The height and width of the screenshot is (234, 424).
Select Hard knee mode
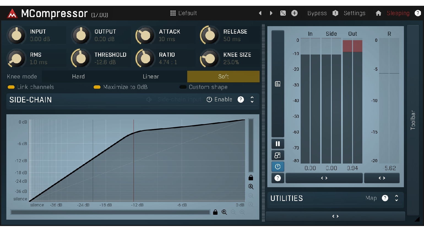click(78, 77)
